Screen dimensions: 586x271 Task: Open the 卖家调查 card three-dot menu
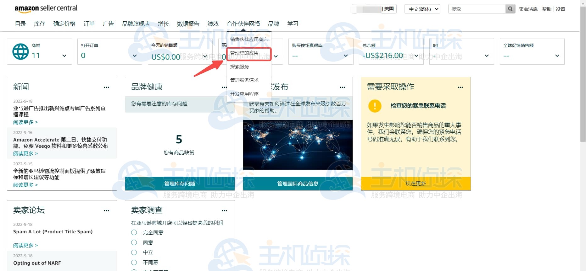(224, 211)
